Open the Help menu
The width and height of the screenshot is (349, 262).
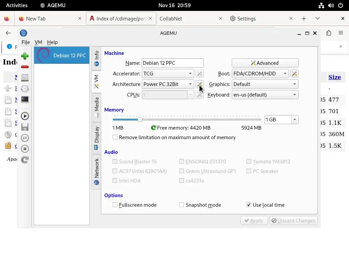[52, 42]
